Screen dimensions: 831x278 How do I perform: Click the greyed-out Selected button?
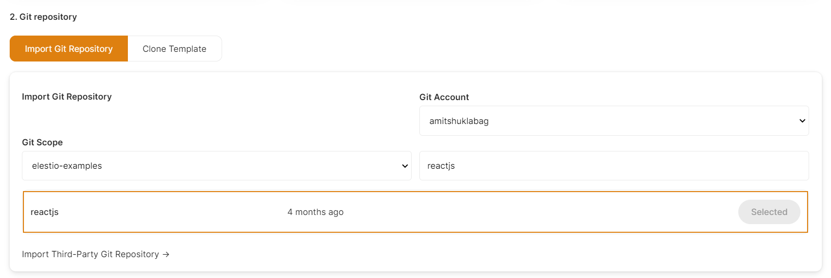click(768, 212)
